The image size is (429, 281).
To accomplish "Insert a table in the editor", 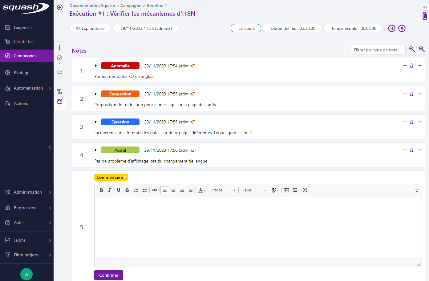I will (x=286, y=190).
